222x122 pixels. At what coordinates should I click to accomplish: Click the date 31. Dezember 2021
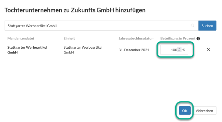134,50
